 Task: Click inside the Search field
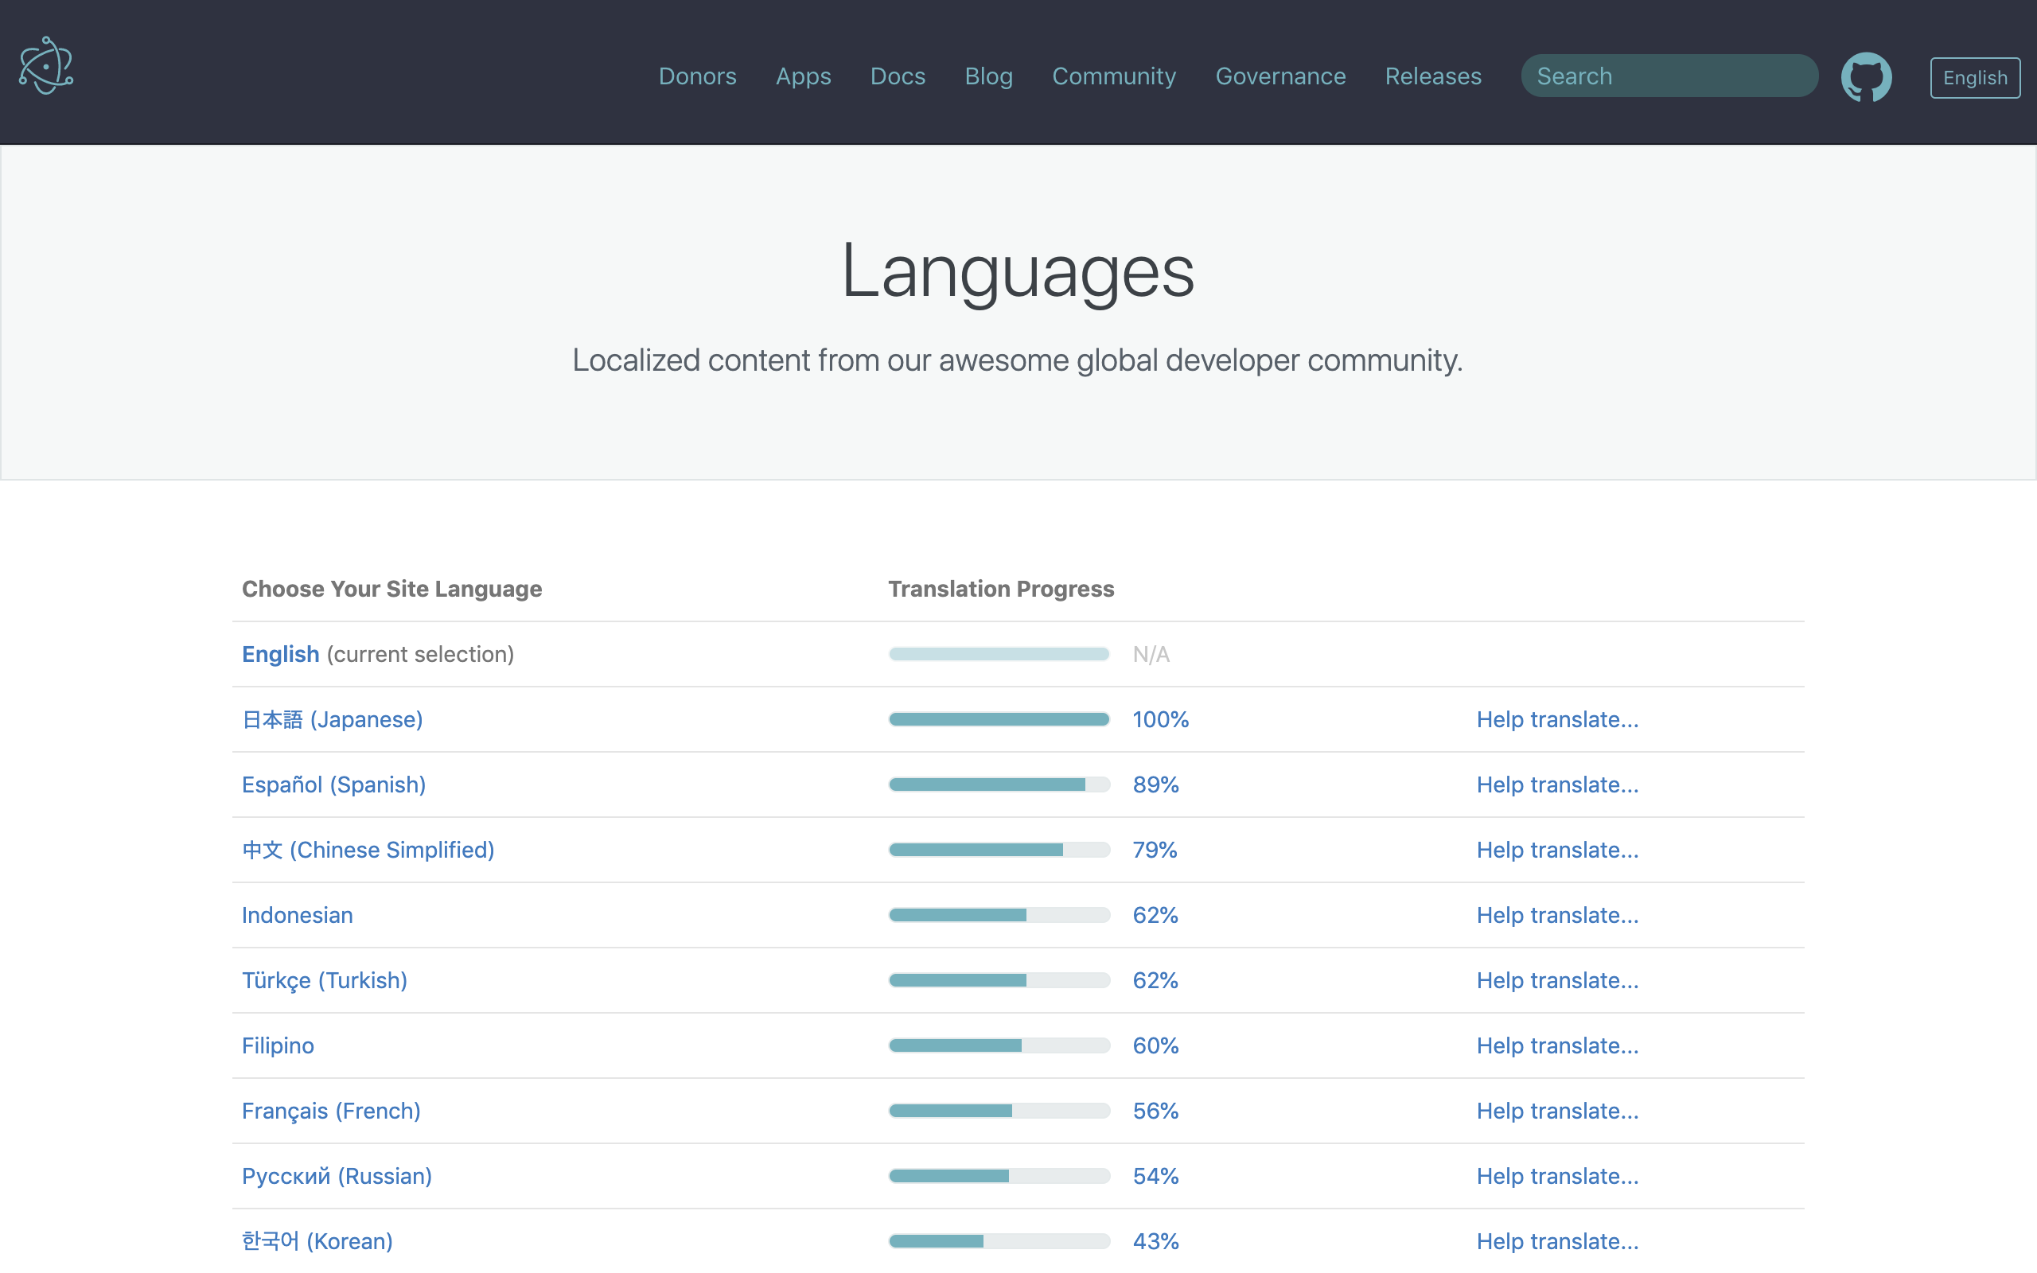1669,75
